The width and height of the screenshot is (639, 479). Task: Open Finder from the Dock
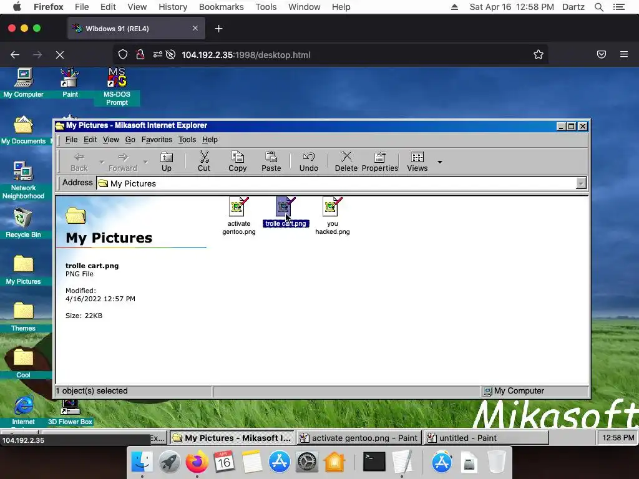(x=142, y=462)
